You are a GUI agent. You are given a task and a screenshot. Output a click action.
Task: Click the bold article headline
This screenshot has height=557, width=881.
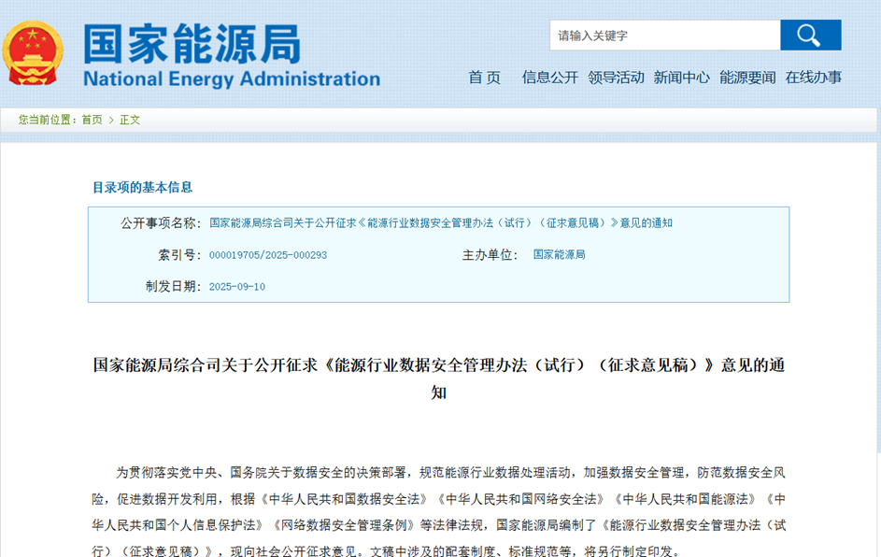point(439,364)
